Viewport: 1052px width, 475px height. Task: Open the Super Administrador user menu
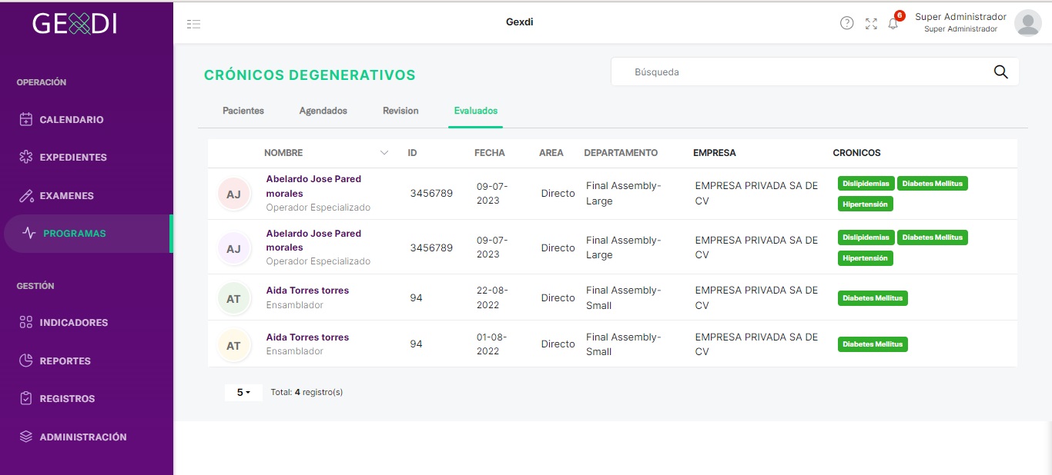[x=960, y=22]
